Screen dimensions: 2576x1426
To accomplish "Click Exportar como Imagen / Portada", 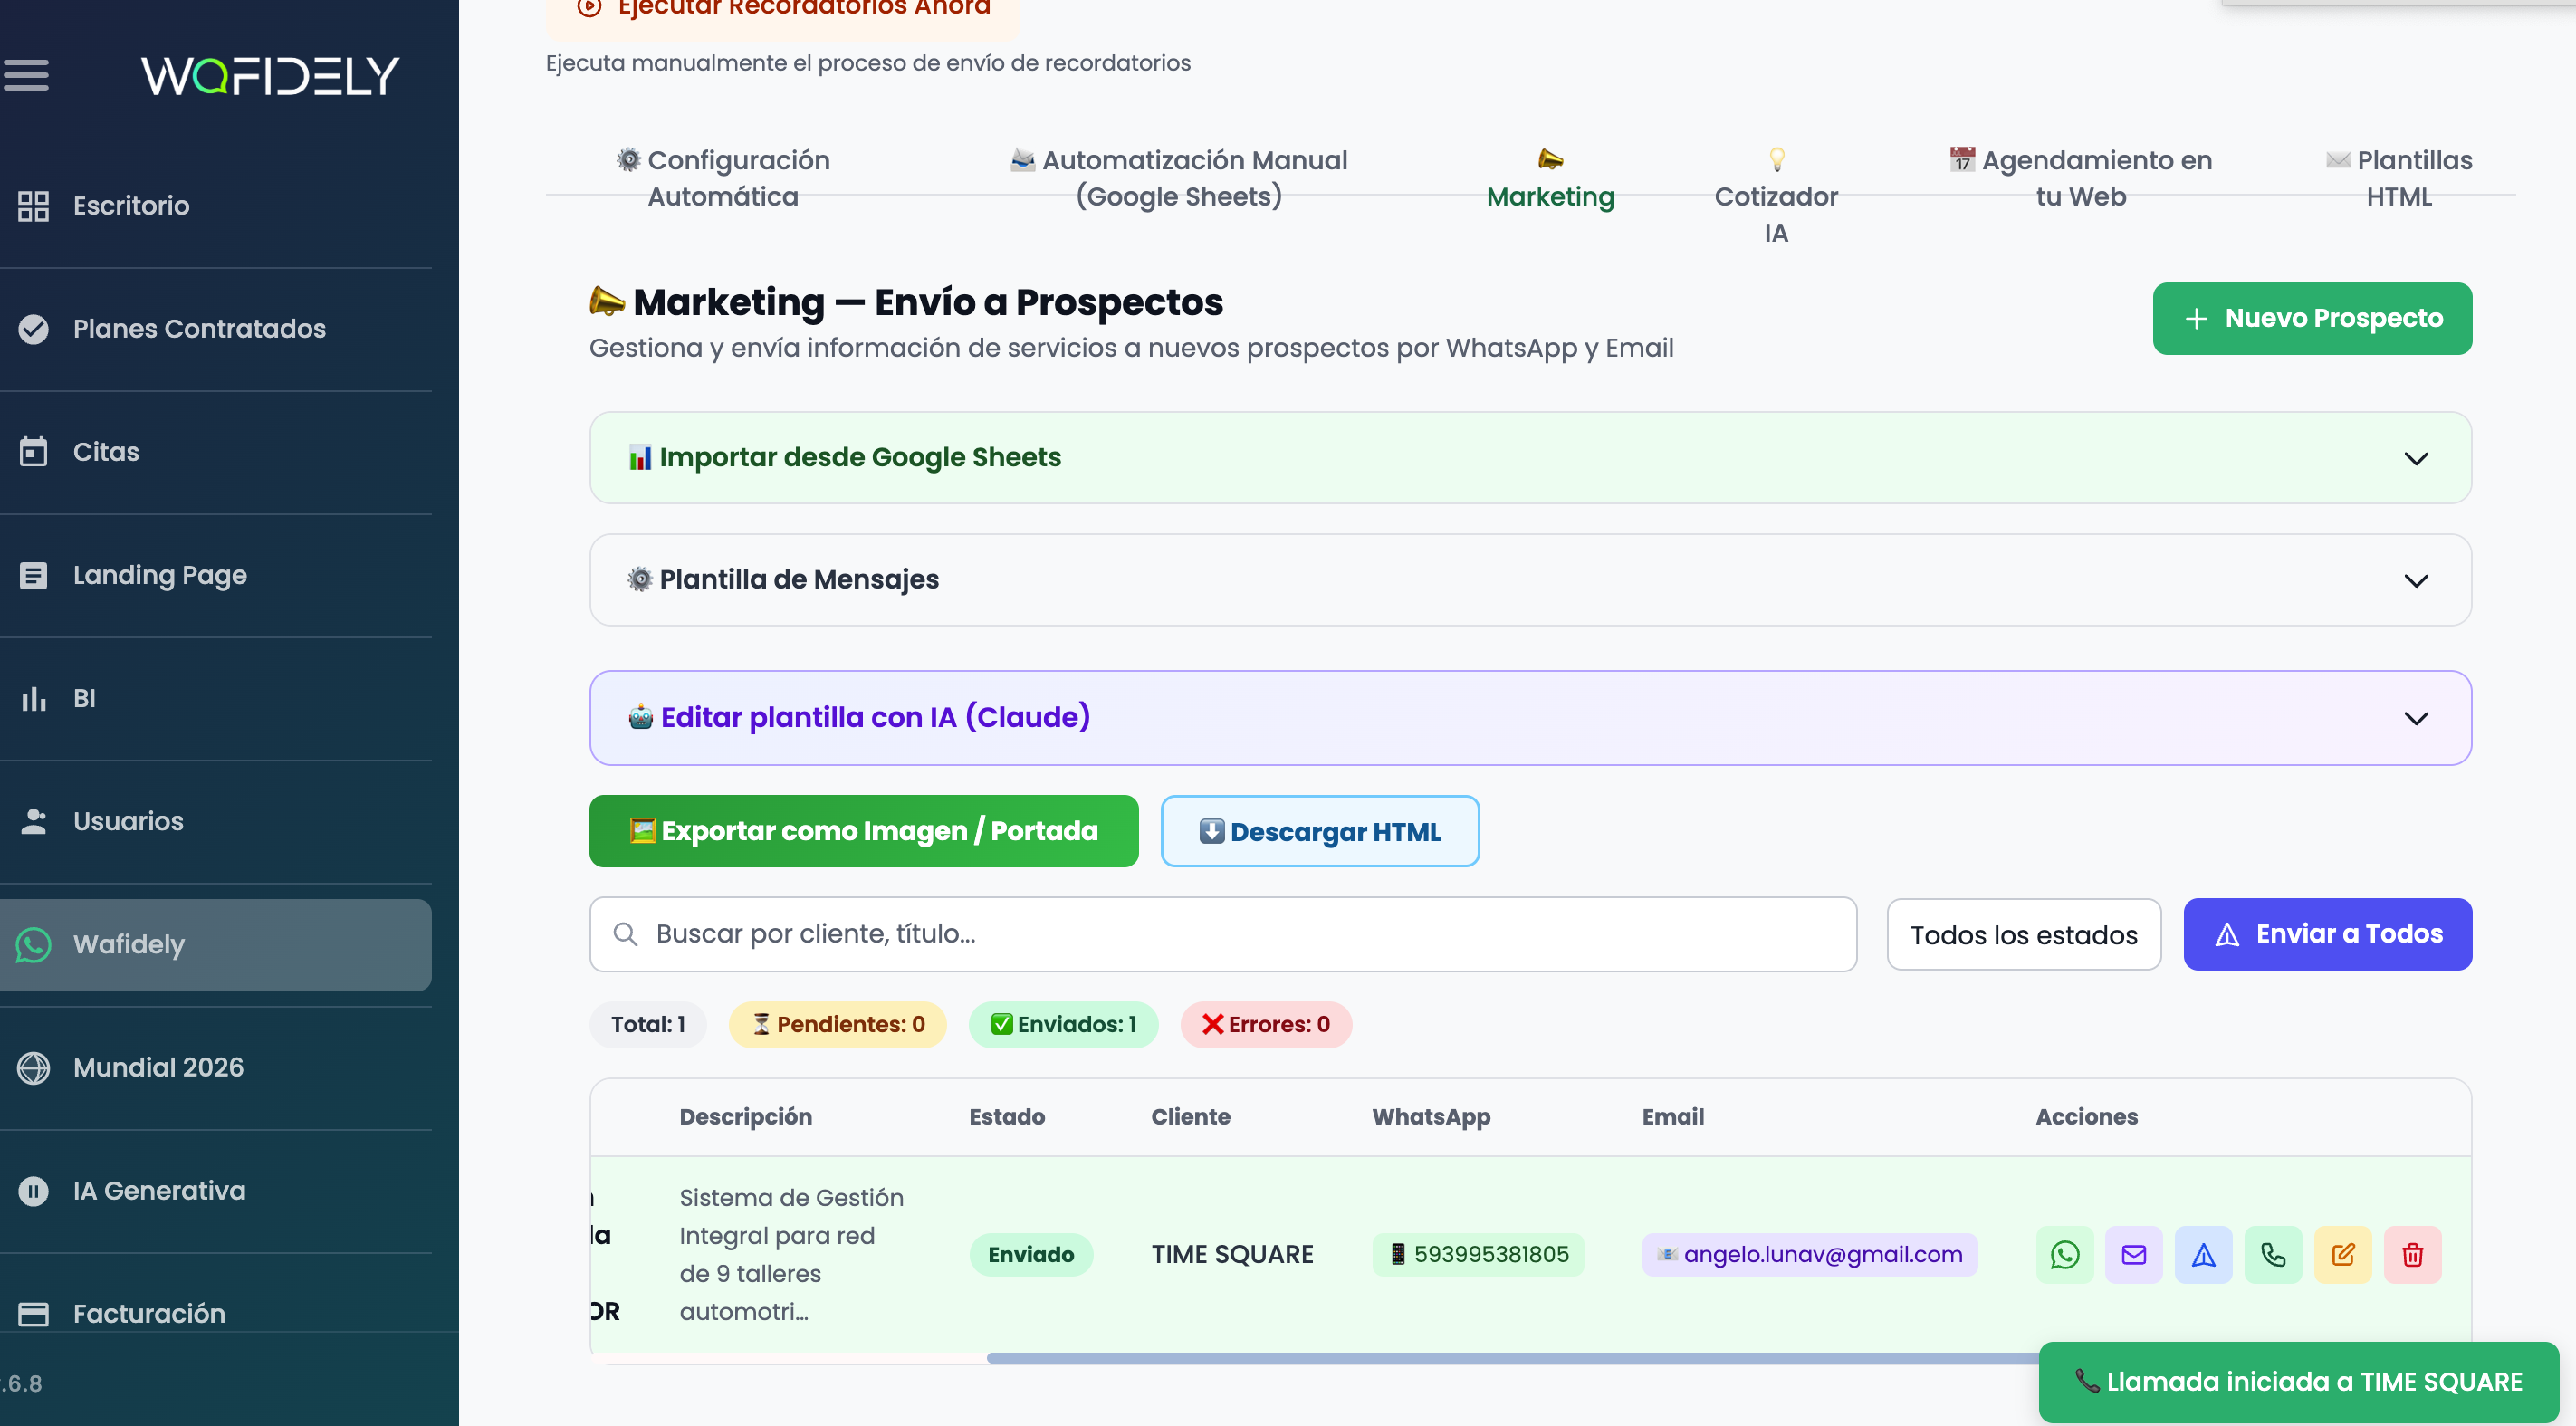I will point(864,831).
